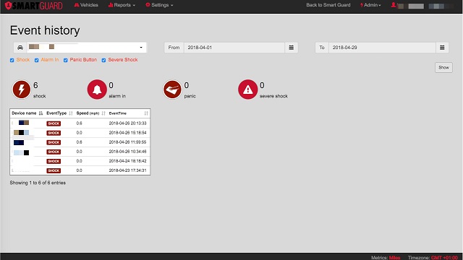The width and height of the screenshot is (463, 260).
Task: Sort table by EventTime
Action: coord(129,113)
